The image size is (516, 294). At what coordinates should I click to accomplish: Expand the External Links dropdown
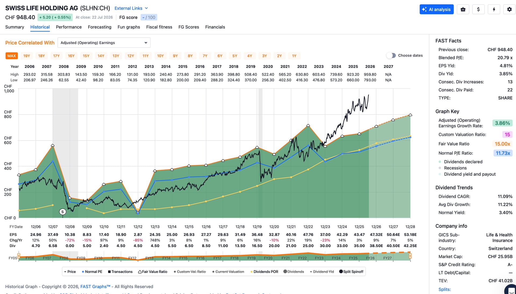(x=131, y=8)
